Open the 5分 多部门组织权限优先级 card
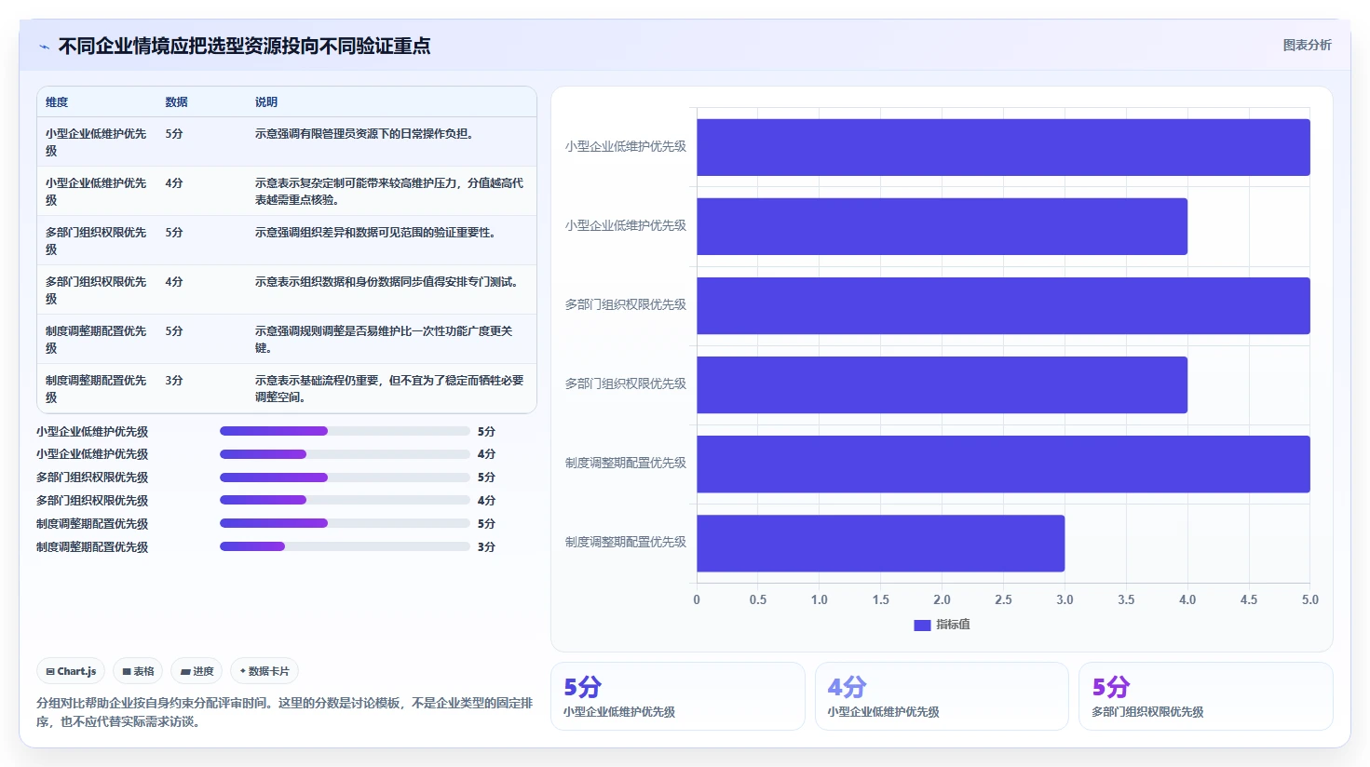Image resolution: width=1370 pixels, height=767 pixels. pyautogui.click(x=1206, y=696)
